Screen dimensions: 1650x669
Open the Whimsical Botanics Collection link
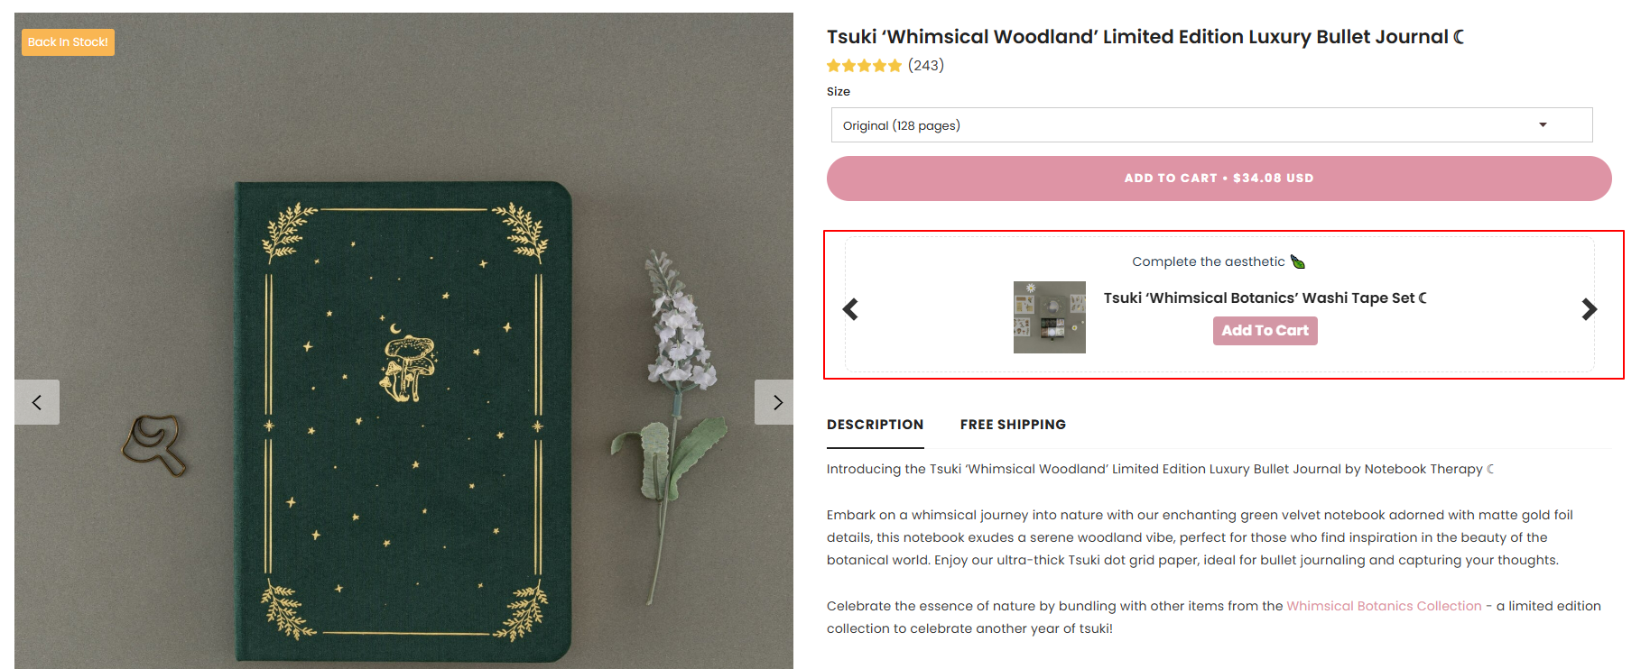1383,605
